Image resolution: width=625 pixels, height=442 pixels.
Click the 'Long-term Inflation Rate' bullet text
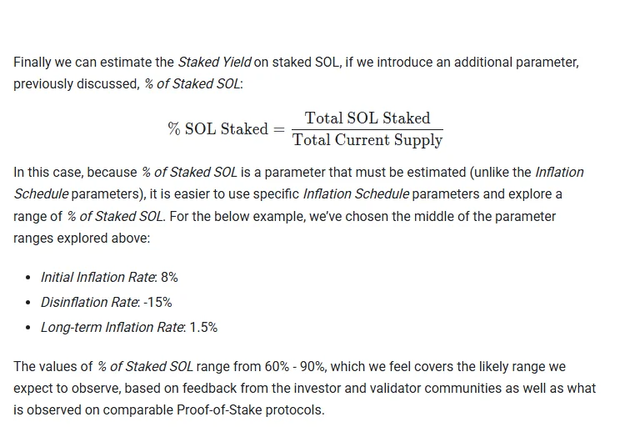coord(112,328)
